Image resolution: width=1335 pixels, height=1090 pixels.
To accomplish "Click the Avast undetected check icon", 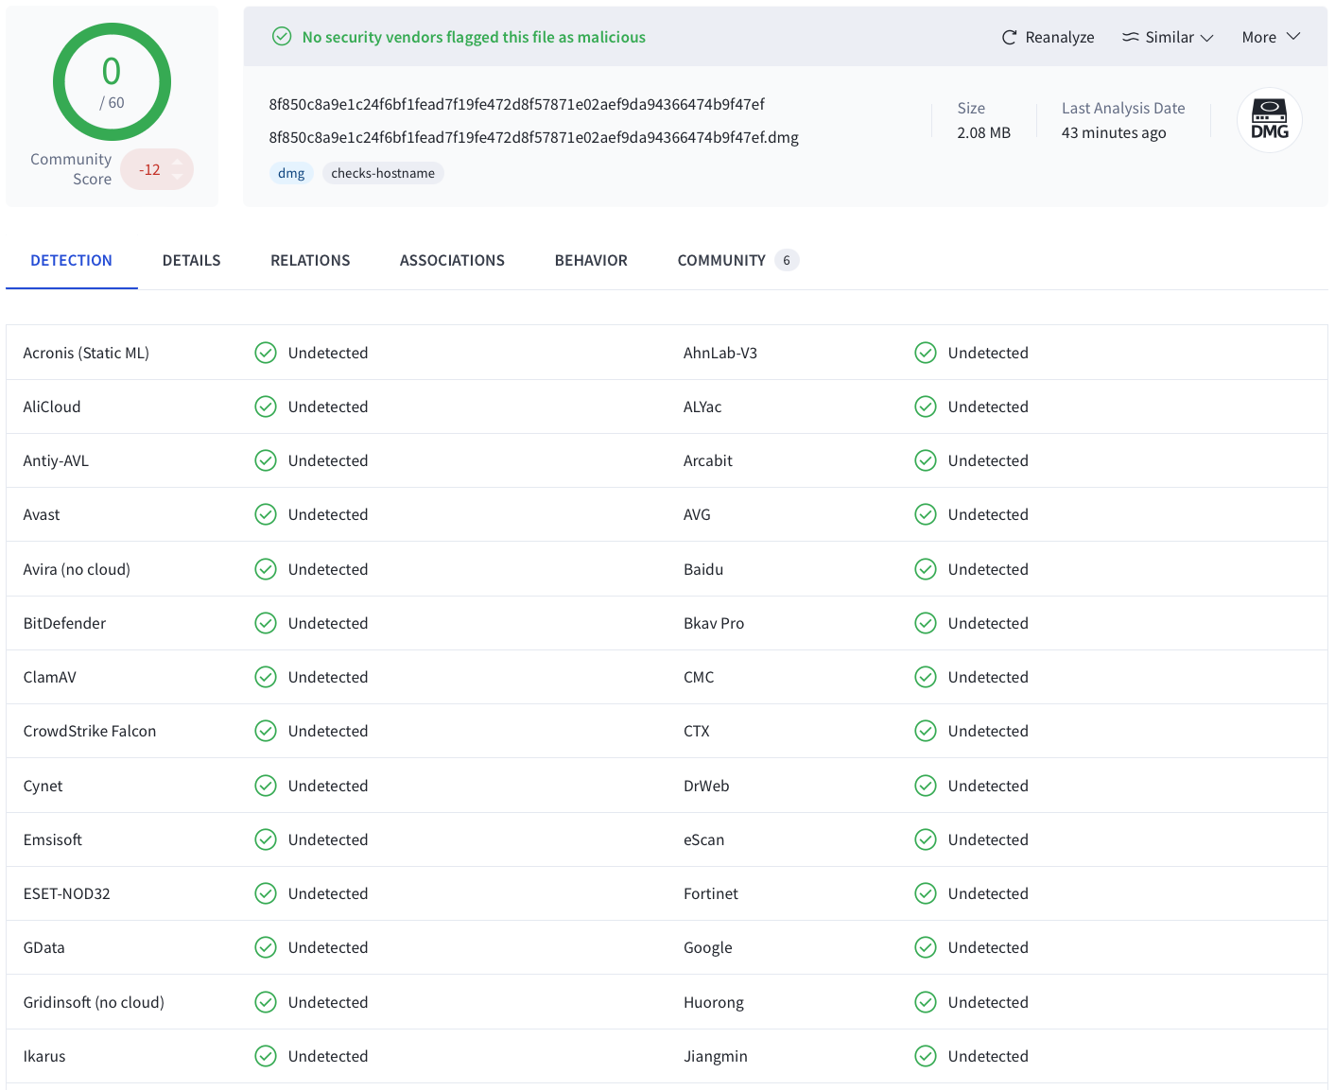I will 266,514.
